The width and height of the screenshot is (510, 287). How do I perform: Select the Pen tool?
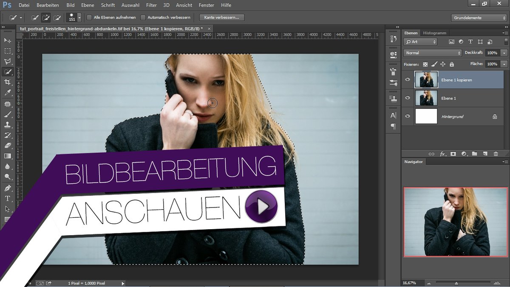pyautogui.click(x=8, y=188)
